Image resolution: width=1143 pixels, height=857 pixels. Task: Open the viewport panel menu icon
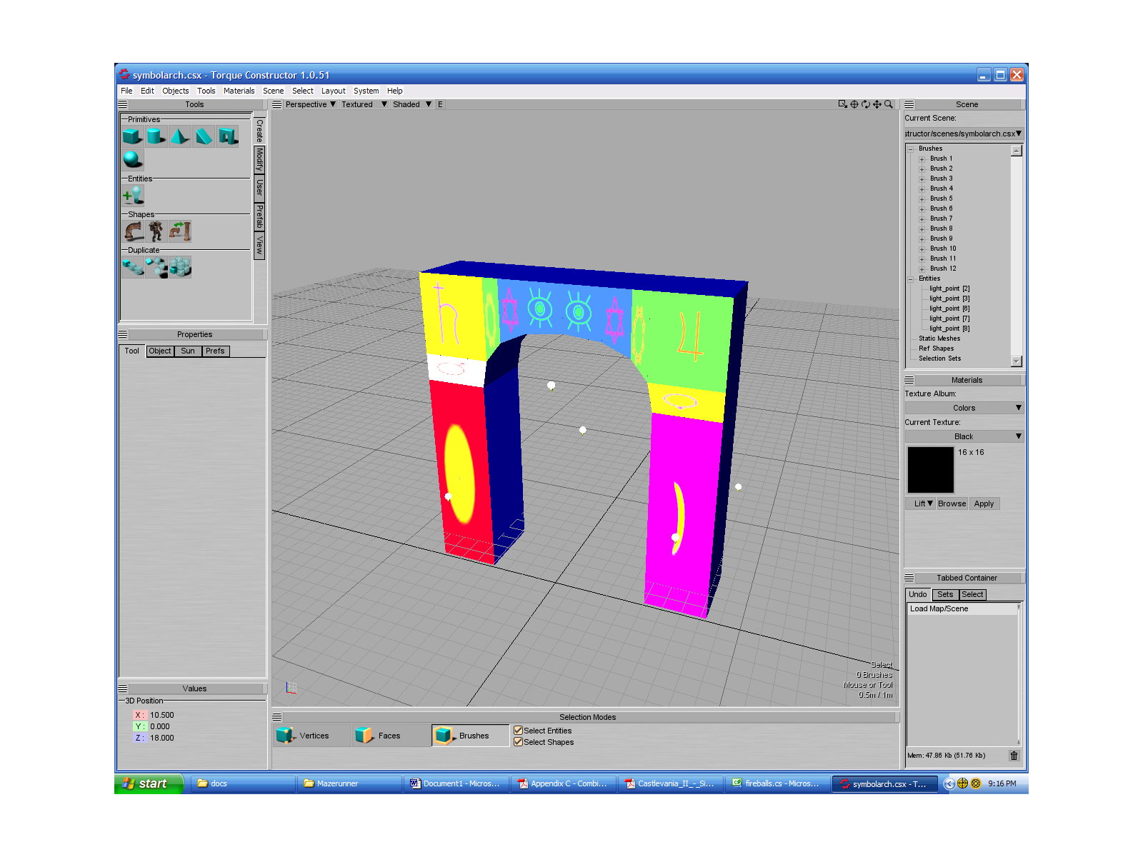(x=277, y=104)
